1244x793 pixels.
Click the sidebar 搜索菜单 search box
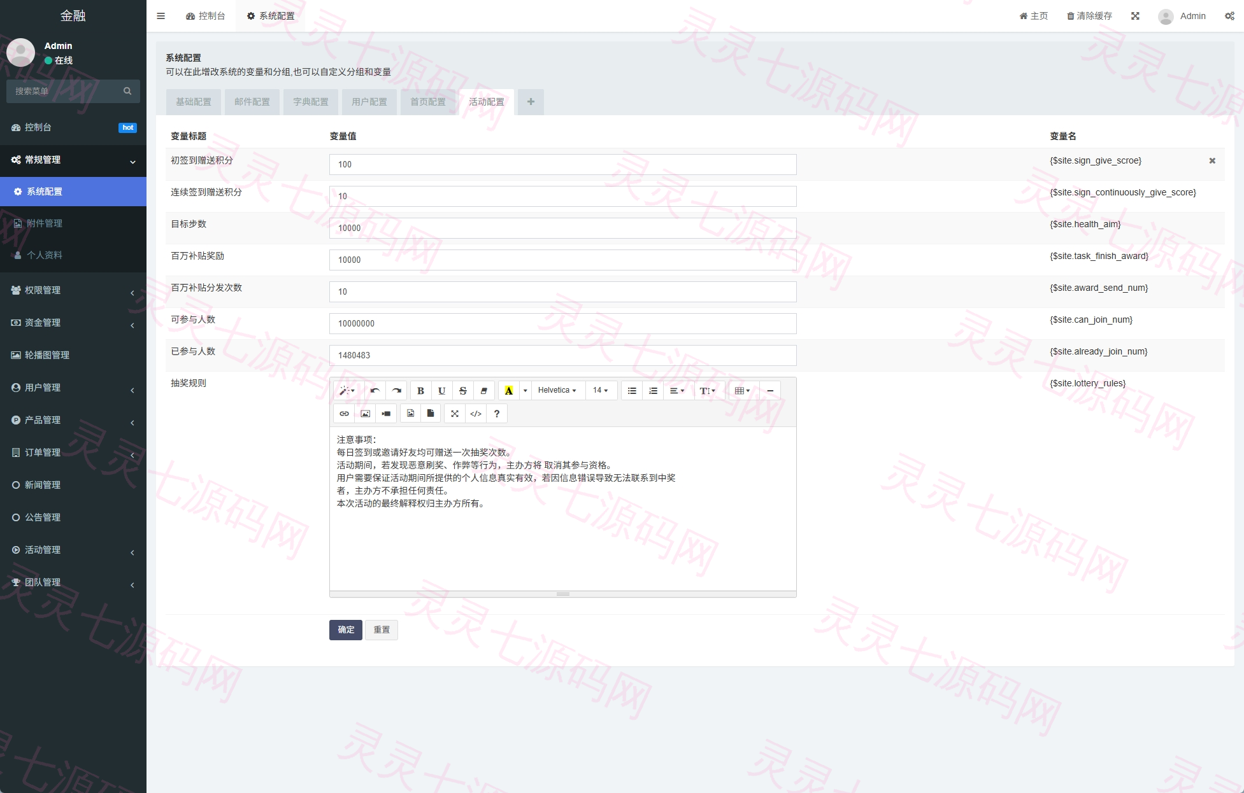(73, 91)
